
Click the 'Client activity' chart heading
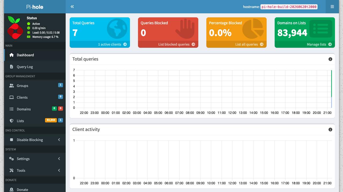coord(86,129)
